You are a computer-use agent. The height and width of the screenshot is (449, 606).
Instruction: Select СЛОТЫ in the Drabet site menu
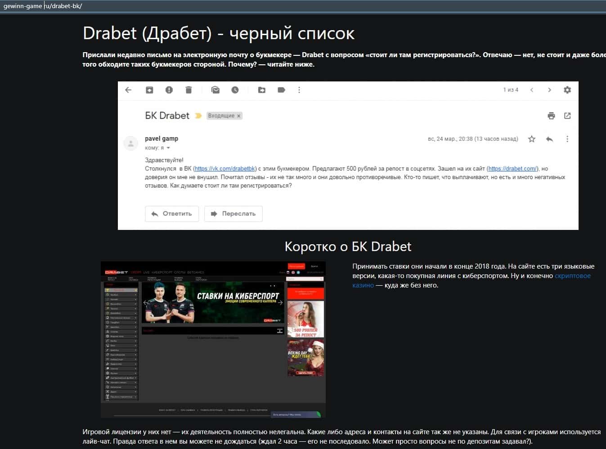180,272
